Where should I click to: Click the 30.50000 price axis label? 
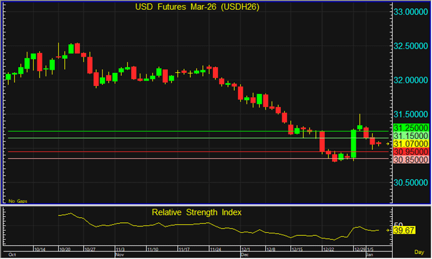[410, 183]
